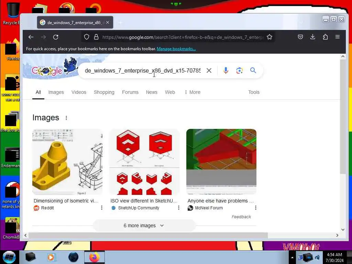Click the yellow isometric part thumbnail

[67, 162]
